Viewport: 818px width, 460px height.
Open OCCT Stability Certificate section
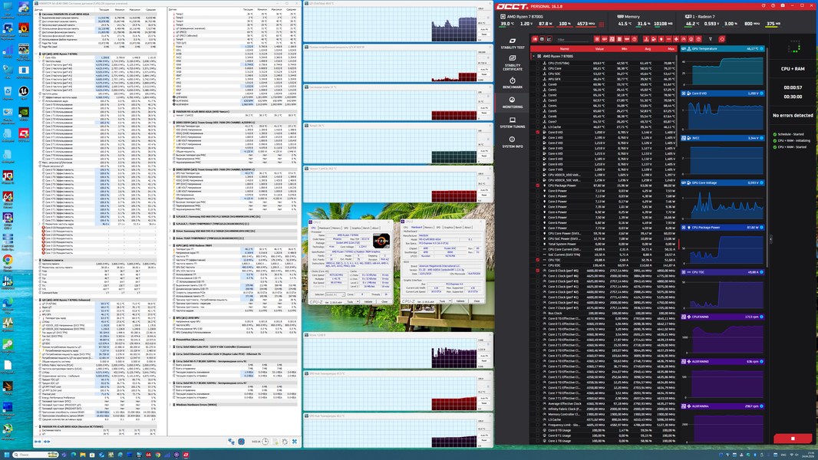[x=513, y=63]
